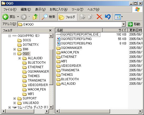Open the View (表示) menu

point(40,9)
